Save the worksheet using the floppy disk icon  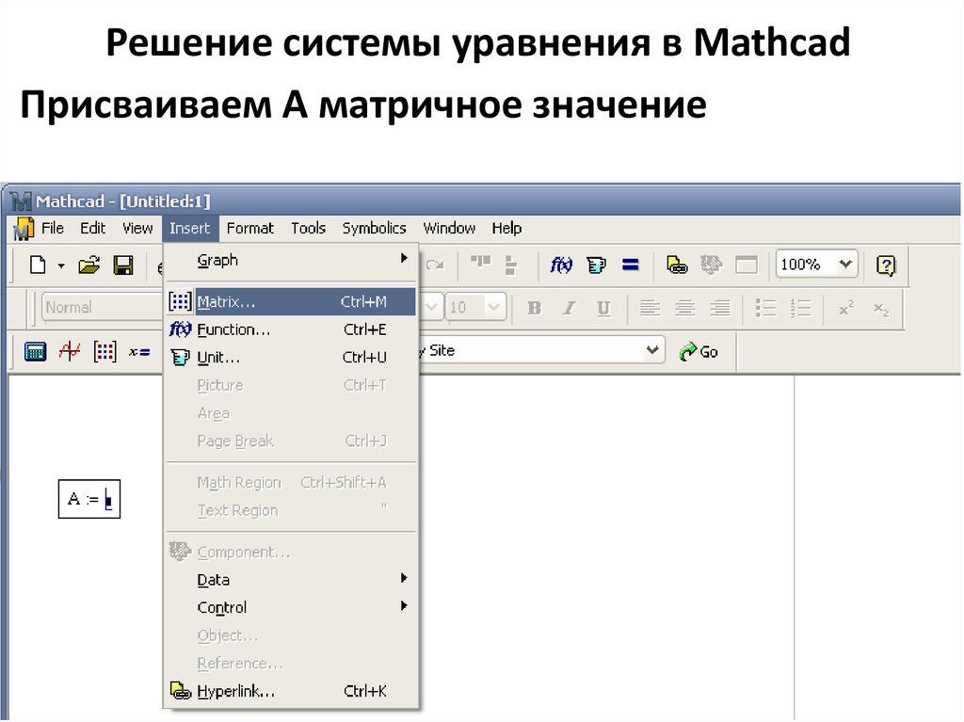click(122, 265)
